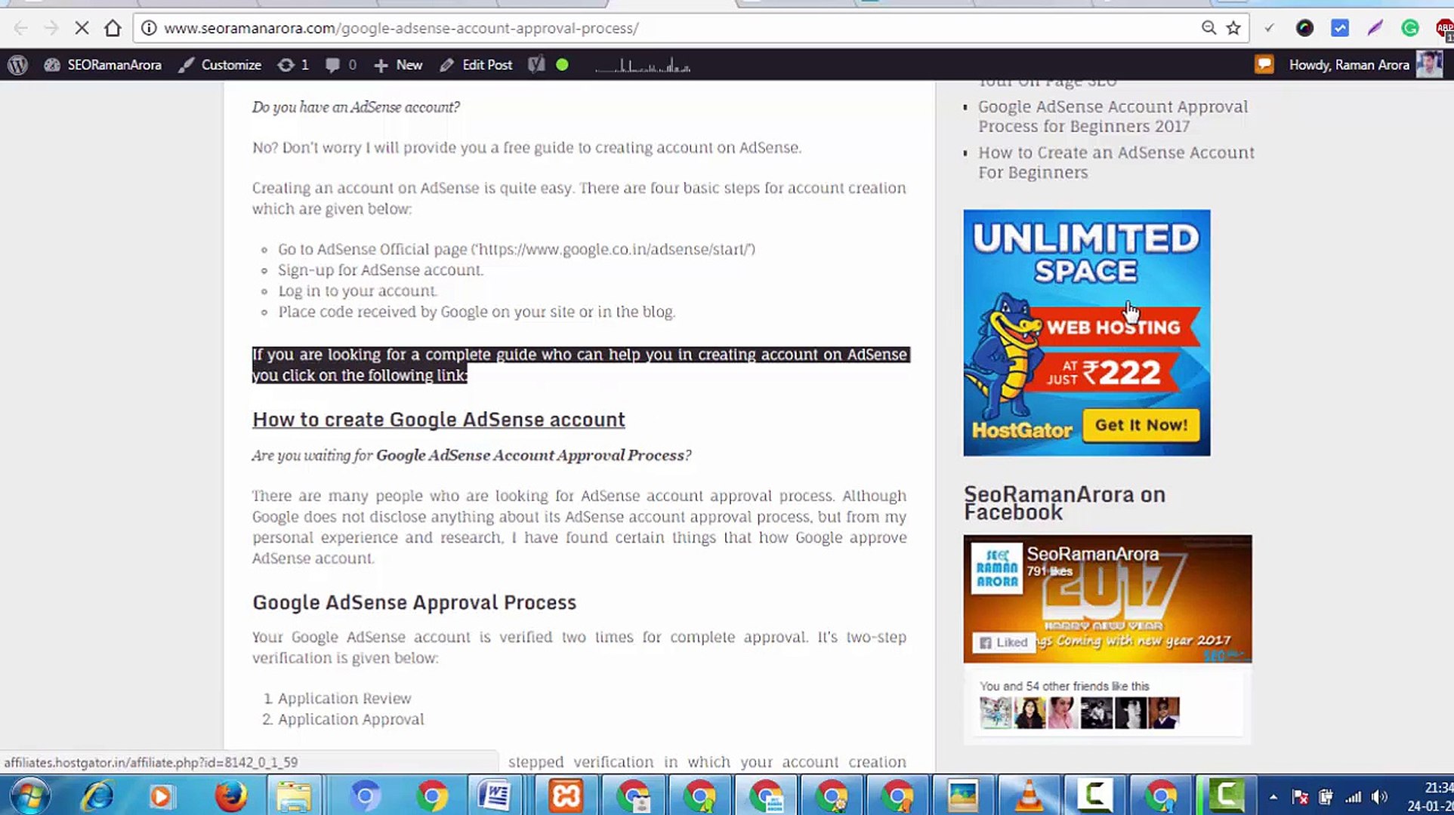Open the purple feather extension
This screenshot has height=815, width=1454.
pos(1375,29)
